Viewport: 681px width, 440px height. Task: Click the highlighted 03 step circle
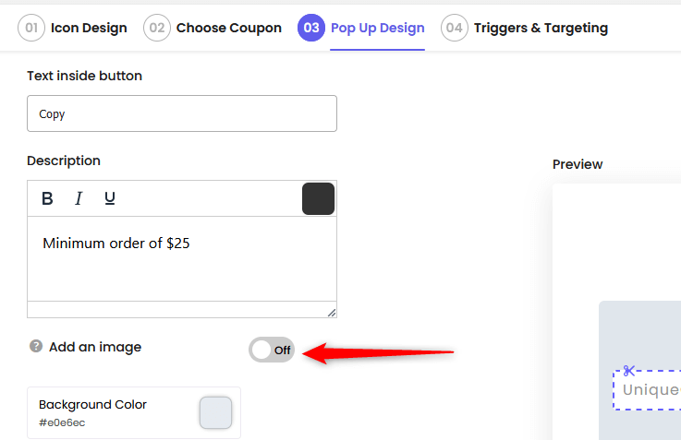pyautogui.click(x=311, y=28)
